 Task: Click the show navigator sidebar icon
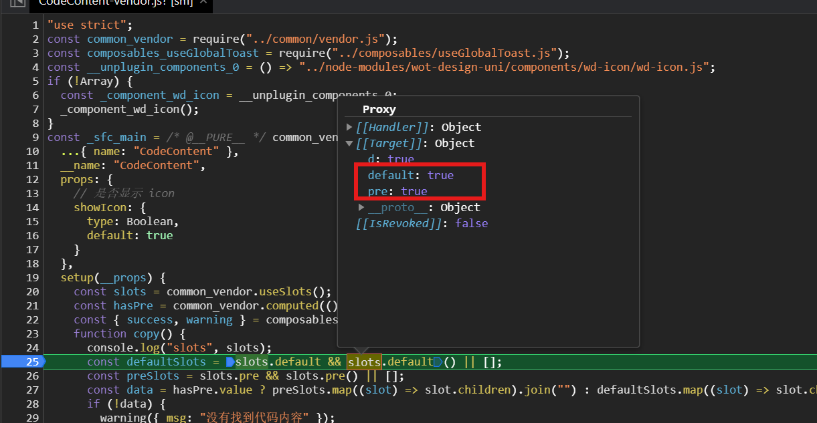pyautogui.click(x=17, y=3)
